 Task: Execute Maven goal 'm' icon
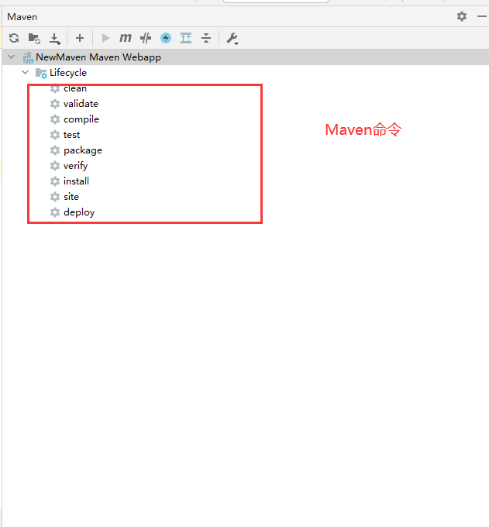click(x=126, y=38)
